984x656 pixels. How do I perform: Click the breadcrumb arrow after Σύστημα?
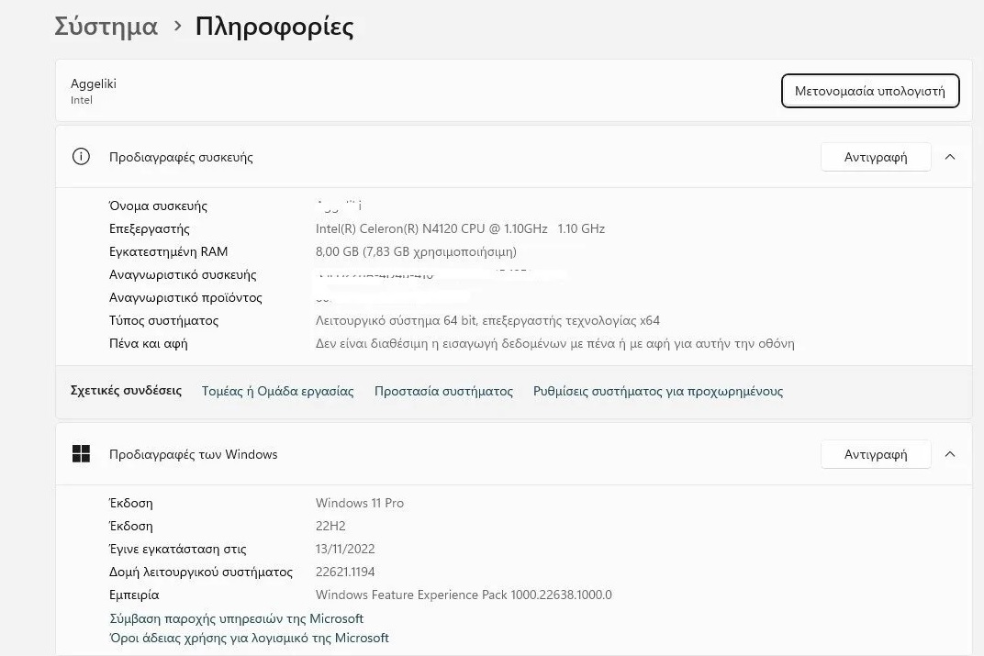(177, 28)
